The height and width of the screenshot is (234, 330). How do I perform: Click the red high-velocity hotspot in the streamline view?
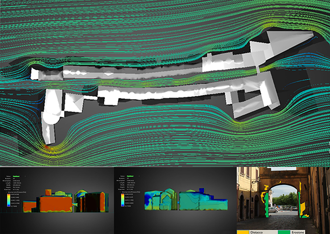(47, 147)
